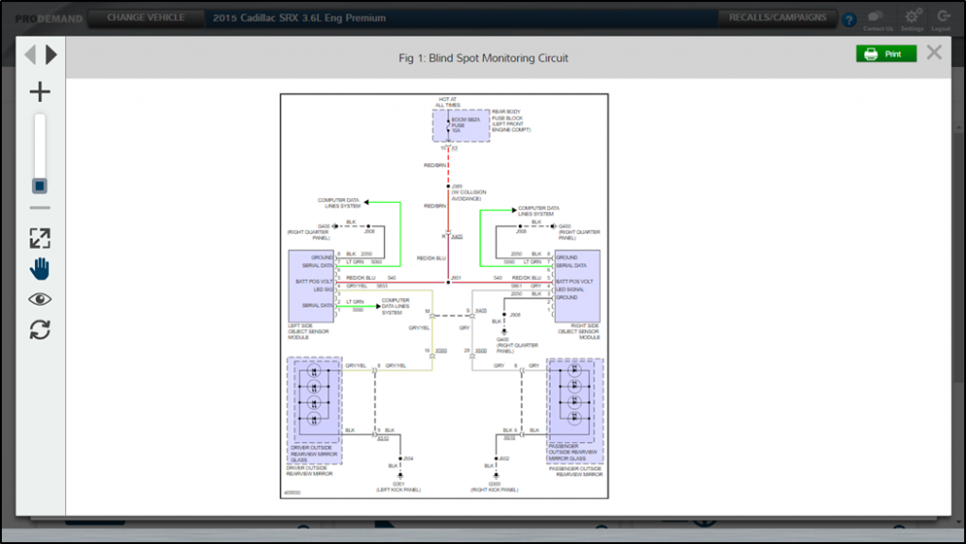Click the zoom slider handle

point(40,187)
